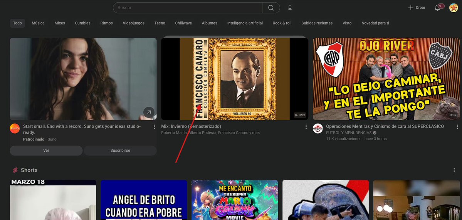Open the Suno channel avatar
The width and height of the screenshot is (462, 220).
pyautogui.click(x=15, y=129)
